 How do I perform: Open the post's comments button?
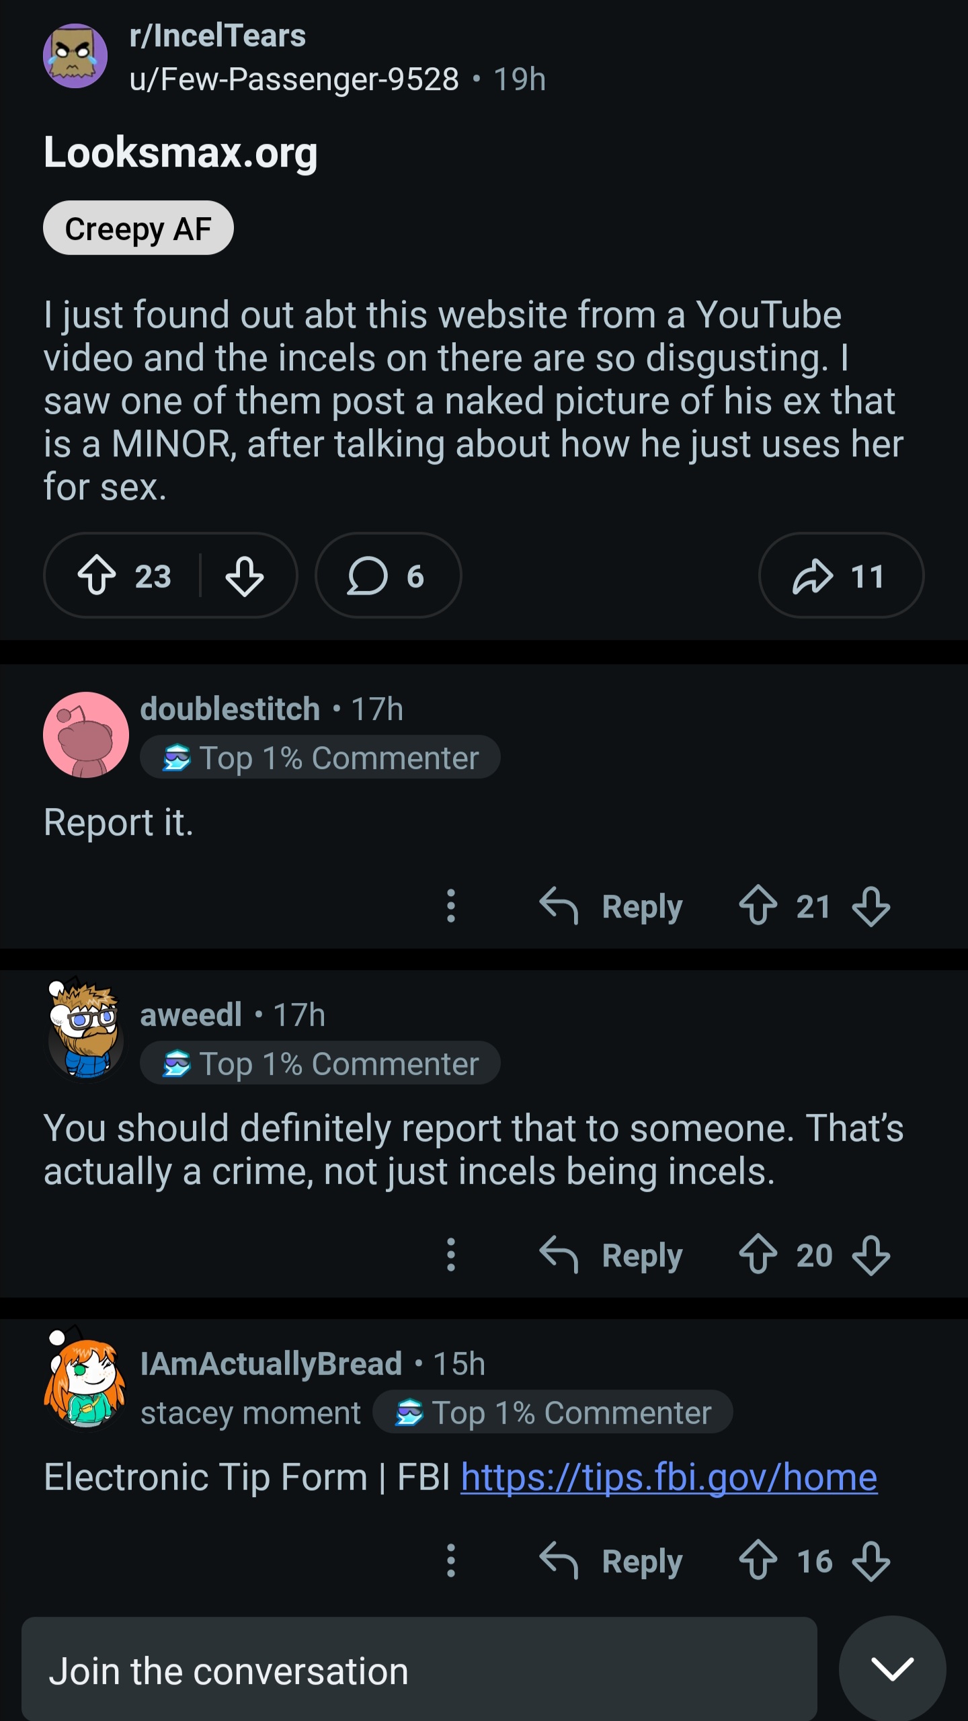click(x=387, y=575)
